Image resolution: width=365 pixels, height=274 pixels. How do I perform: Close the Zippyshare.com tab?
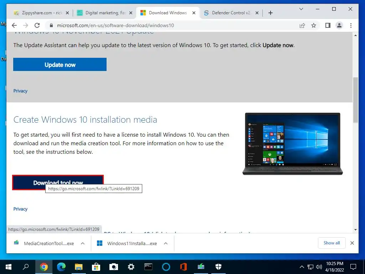tap(67, 13)
